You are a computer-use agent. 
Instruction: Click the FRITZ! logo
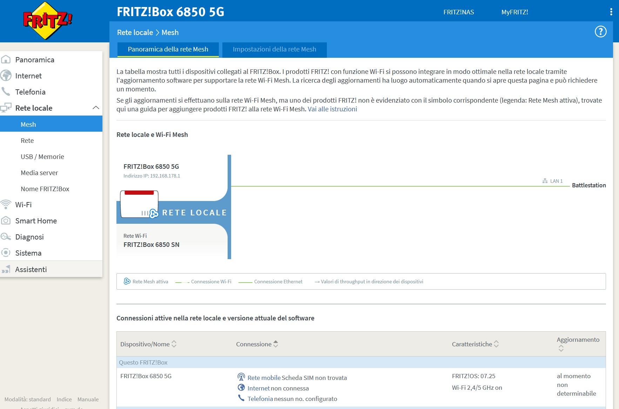[47, 20]
